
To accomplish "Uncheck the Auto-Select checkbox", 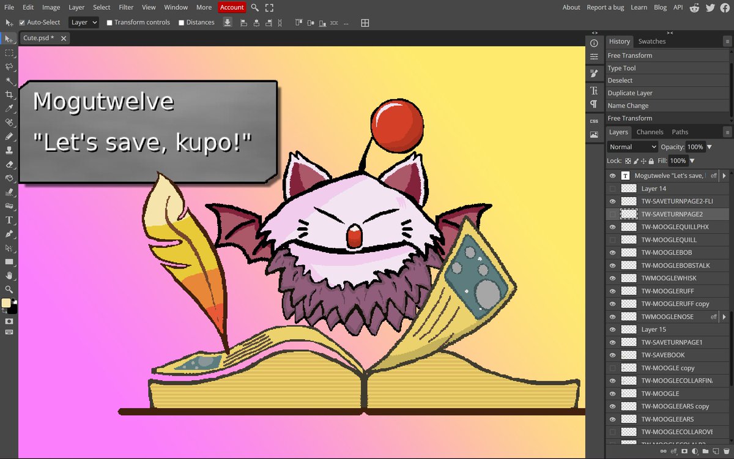I will tap(22, 23).
